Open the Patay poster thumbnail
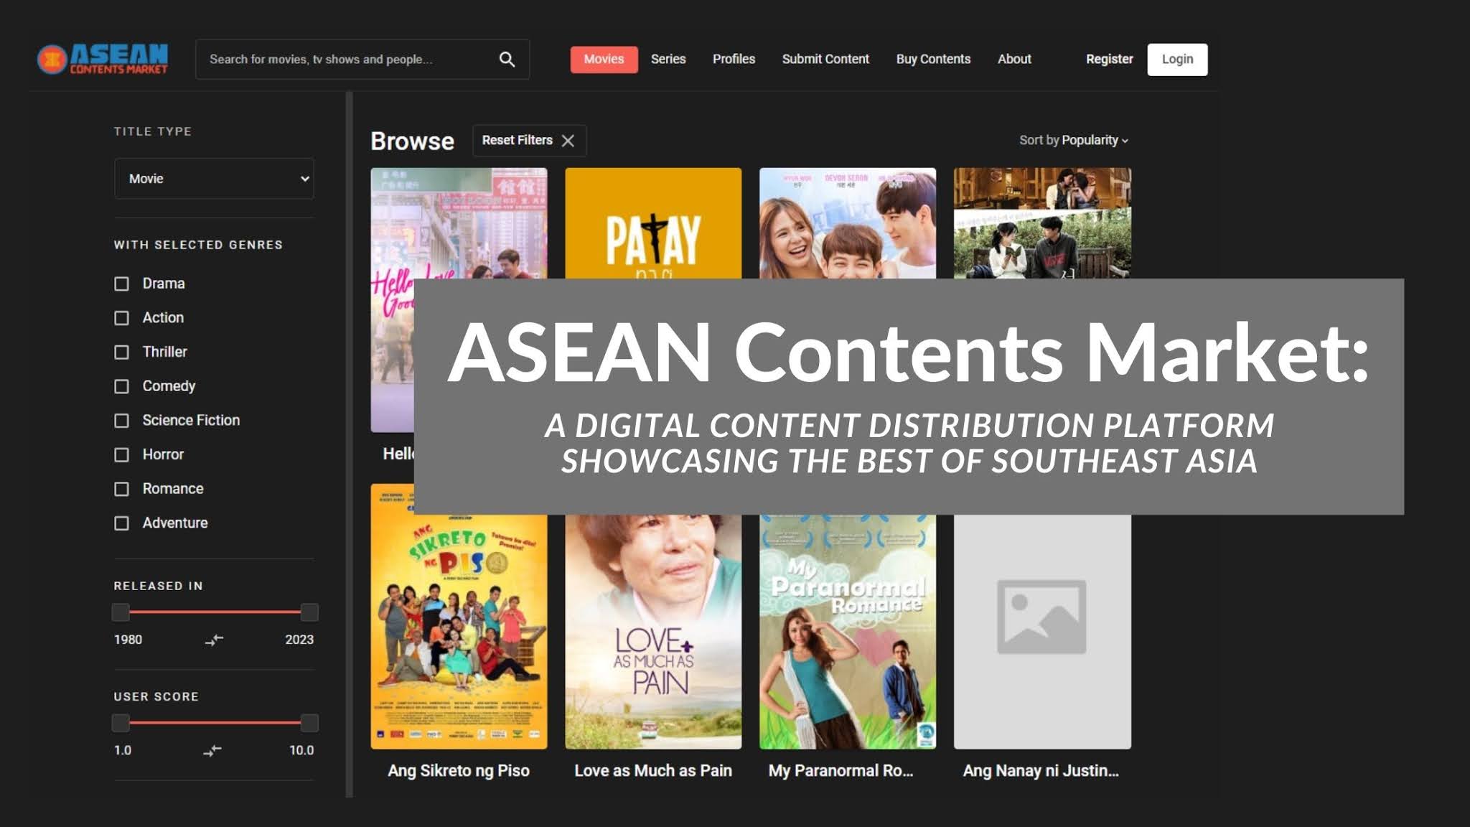This screenshot has height=827, width=1470. (653, 223)
